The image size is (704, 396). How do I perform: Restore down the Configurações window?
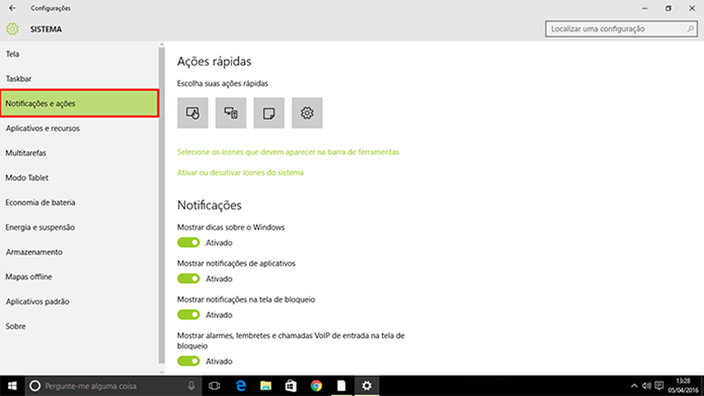(668, 8)
